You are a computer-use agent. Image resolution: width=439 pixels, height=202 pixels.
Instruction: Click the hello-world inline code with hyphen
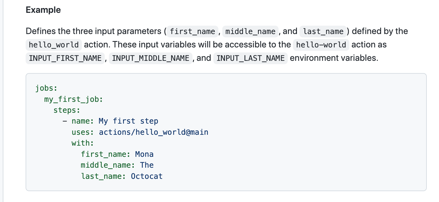pyautogui.click(x=321, y=45)
